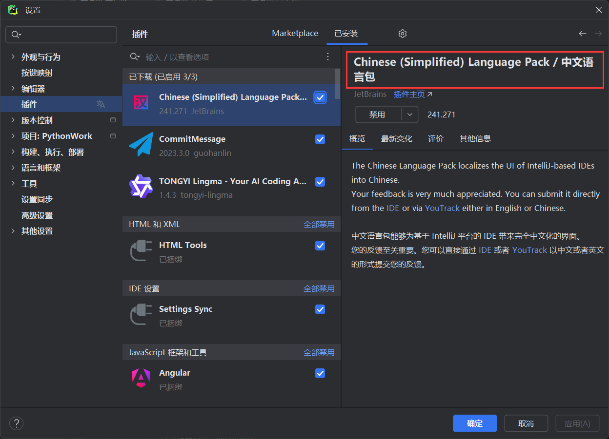The image size is (609, 439).
Task: Select the 已安装 tab
Action: pos(346,34)
